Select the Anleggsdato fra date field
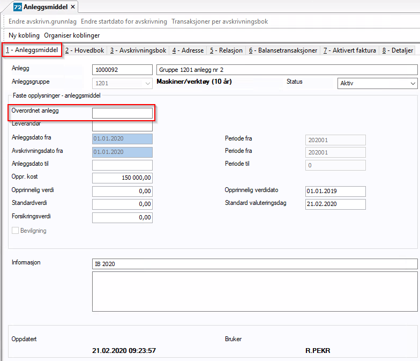This screenshot has height=361, width=420. [122, 139]
